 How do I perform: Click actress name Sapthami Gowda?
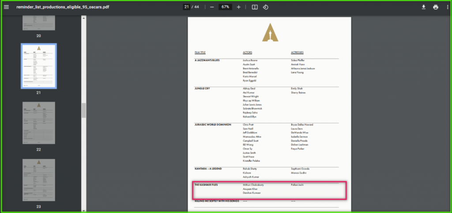point(300,168)
